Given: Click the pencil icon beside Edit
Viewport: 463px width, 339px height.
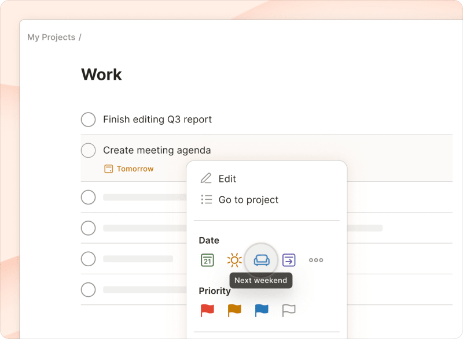Looking at the screenshot, I should click(206, 178).
